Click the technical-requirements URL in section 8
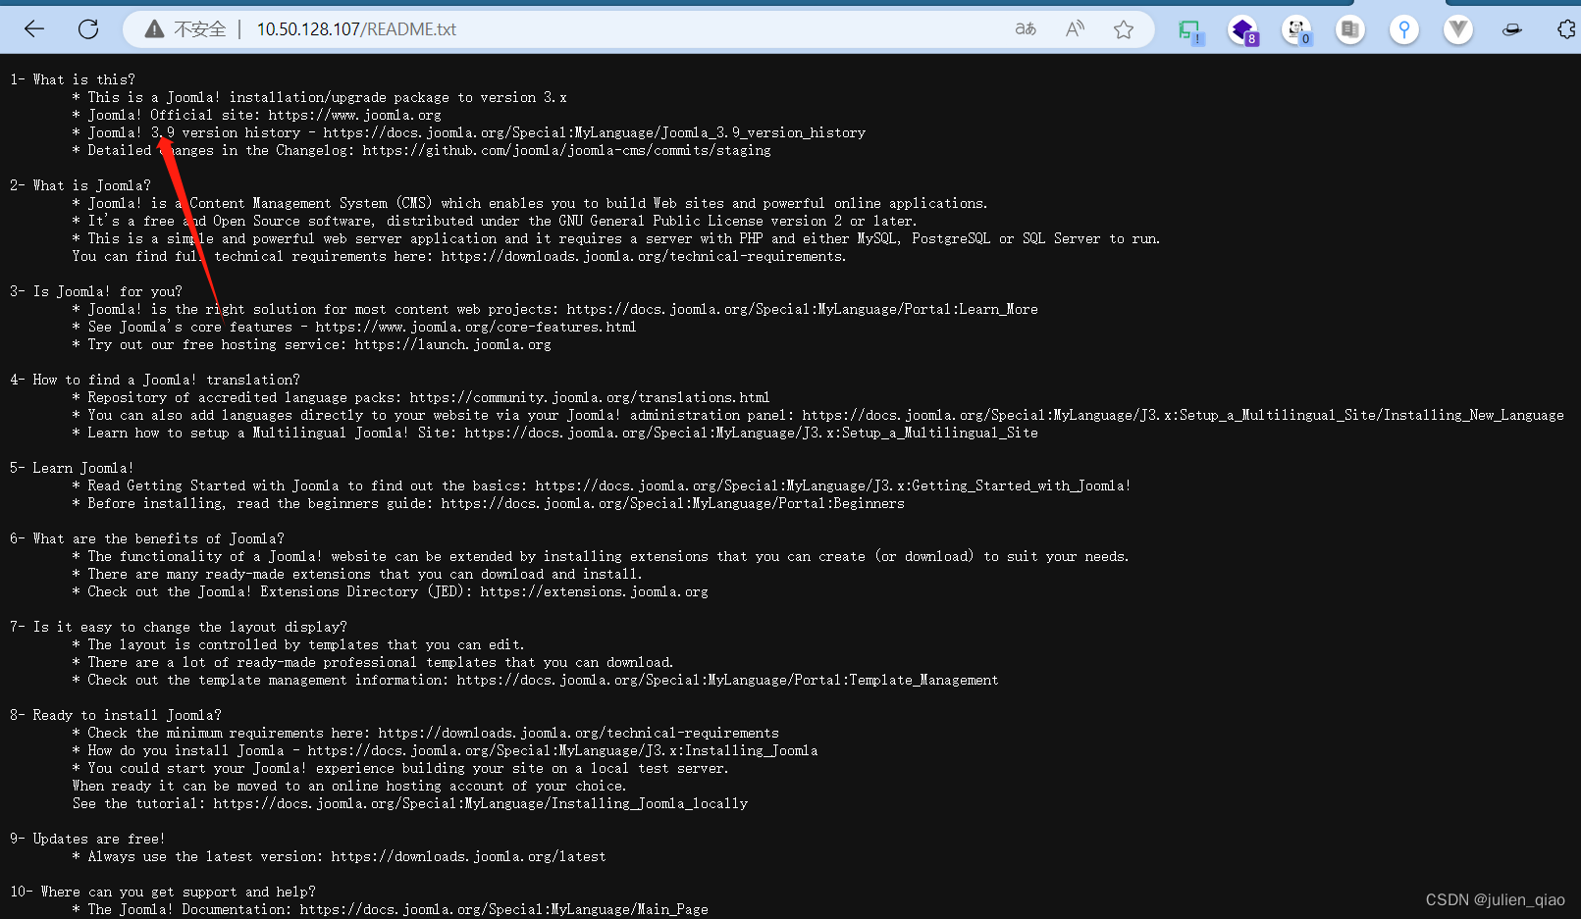This screenshot has width=1581, height=919. [578, 733]
